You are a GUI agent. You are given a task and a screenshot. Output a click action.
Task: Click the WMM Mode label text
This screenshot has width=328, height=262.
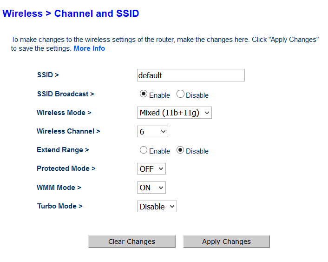pyautogui.click(x=59, y=188)
